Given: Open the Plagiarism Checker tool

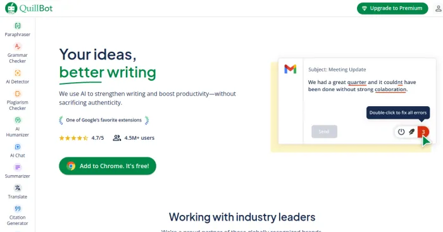Looking at the screenshot, I should [18, 101].
